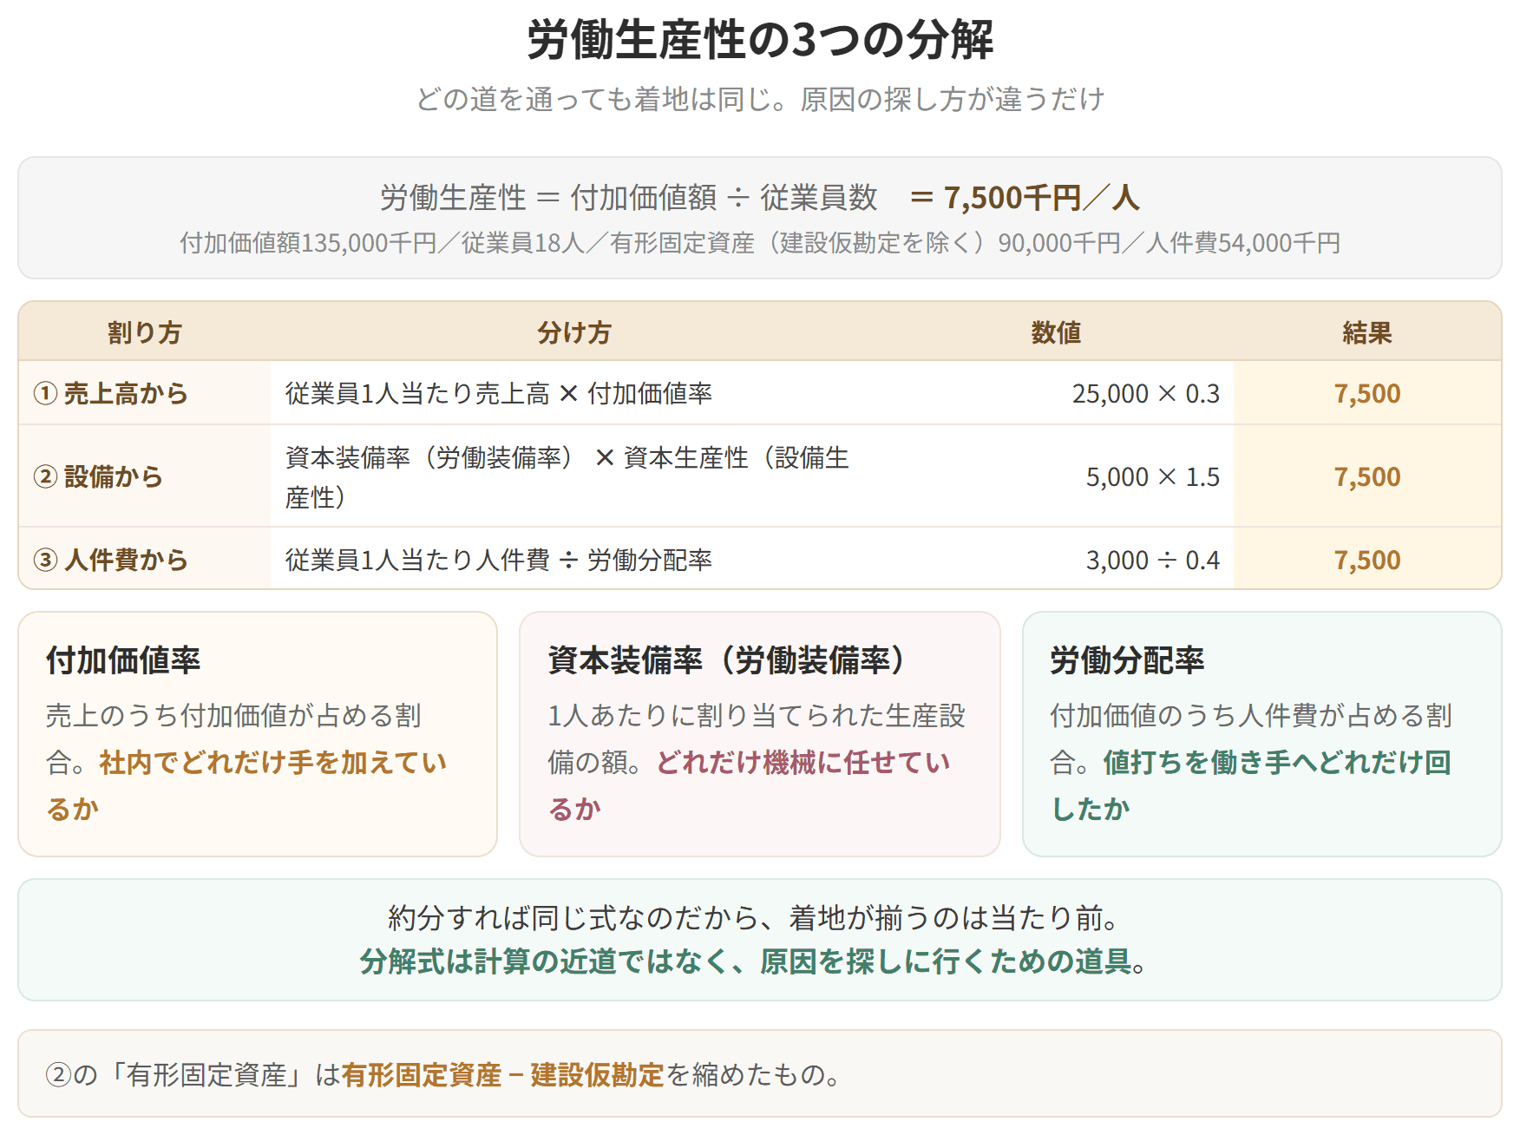Click the data line starting 付加価値額135,000千円
This screenshot has height=1135, width=1520.
click(760, 243)
